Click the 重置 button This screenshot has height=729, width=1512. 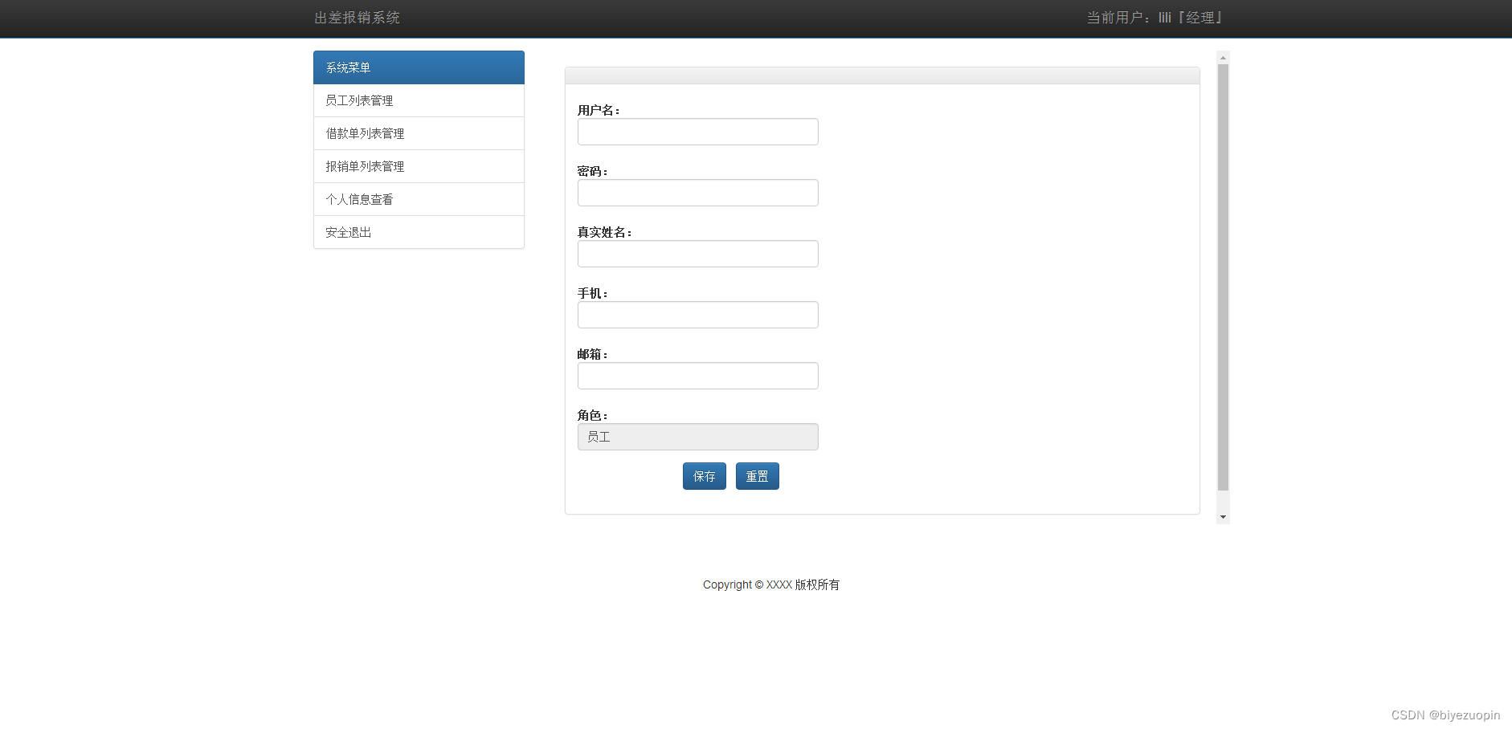(758, 476)
